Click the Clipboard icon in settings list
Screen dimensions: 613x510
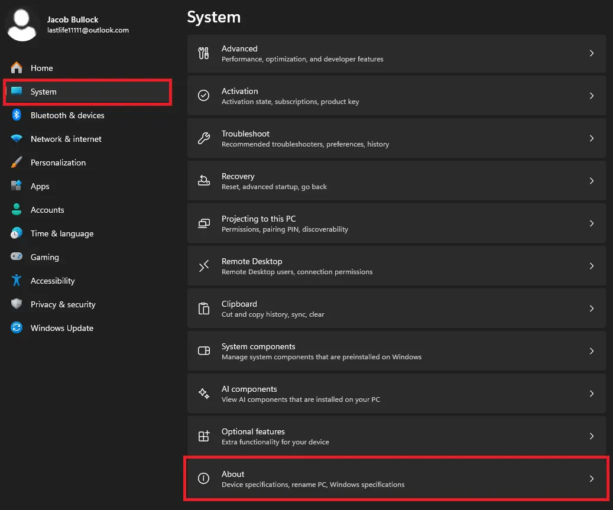[x=204, y=308]
